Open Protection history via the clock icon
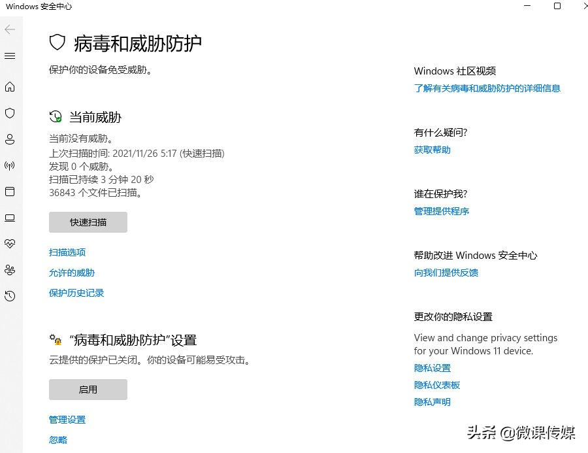 (x=10, y=296)
